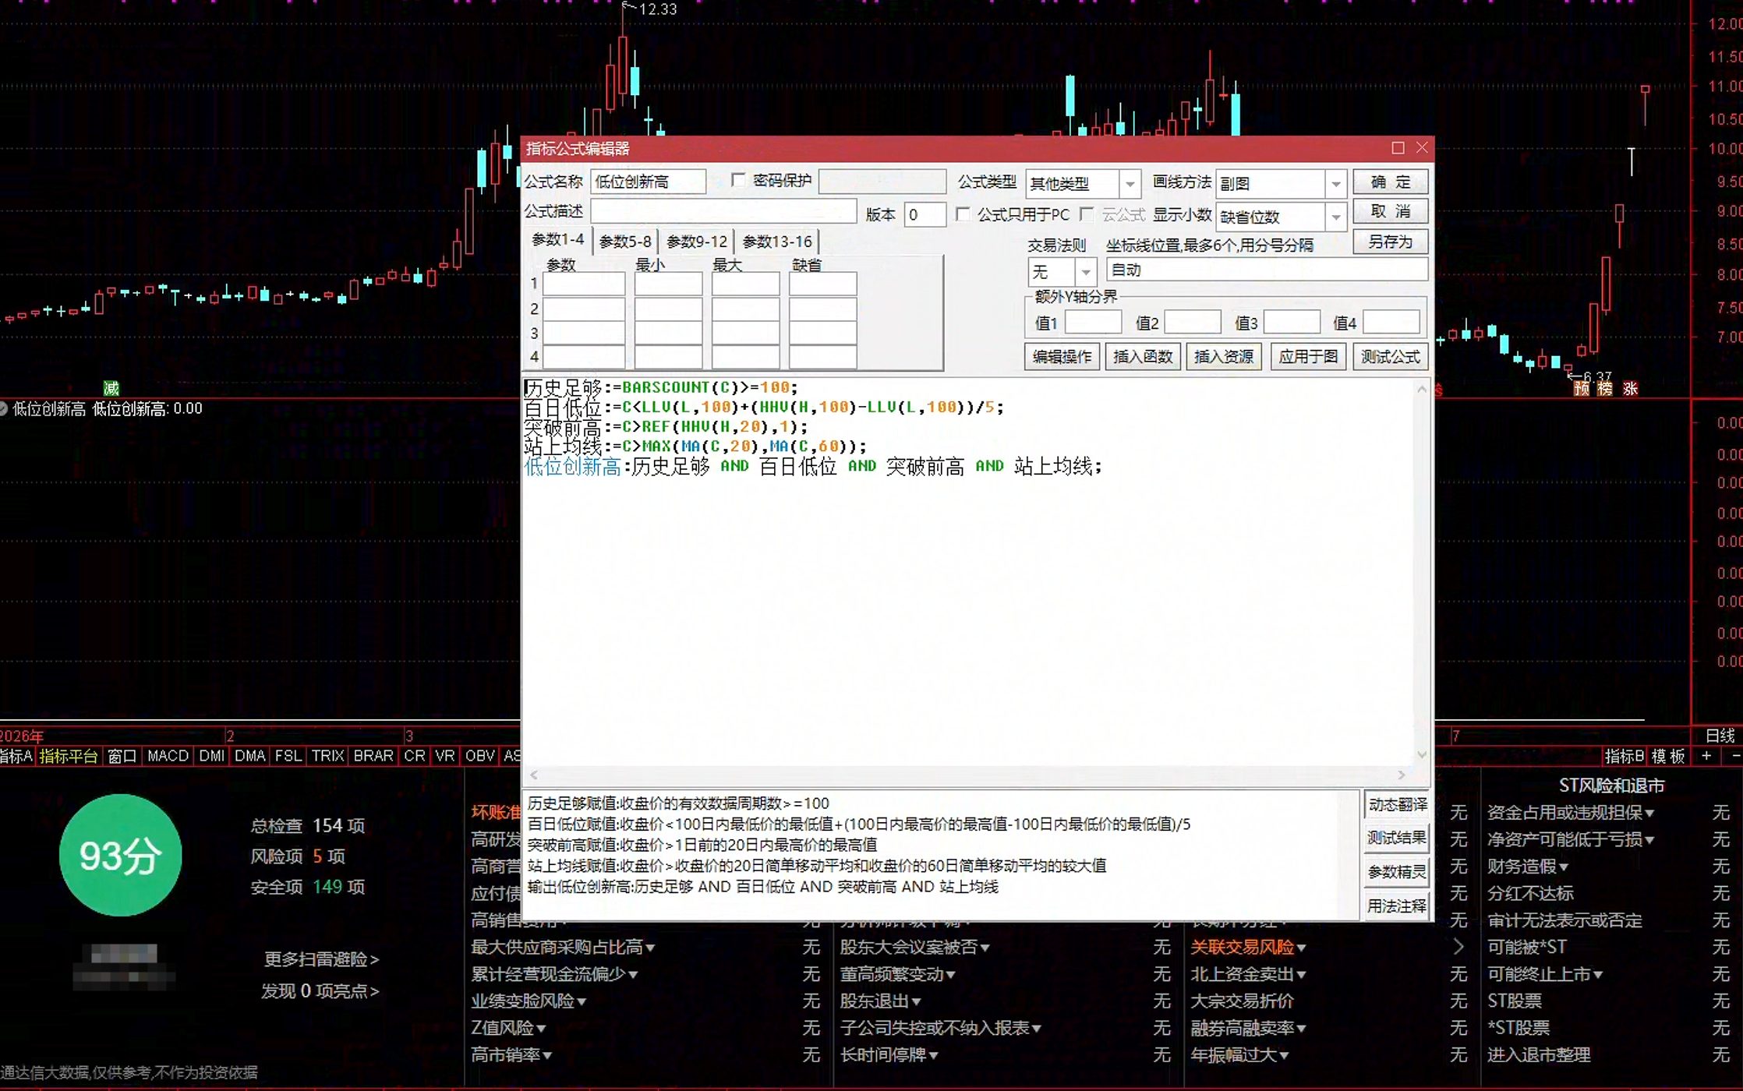Click the 取消 button in formula editor
Viewport: 1743px width, 1091px height.
tap(1390, 212)
